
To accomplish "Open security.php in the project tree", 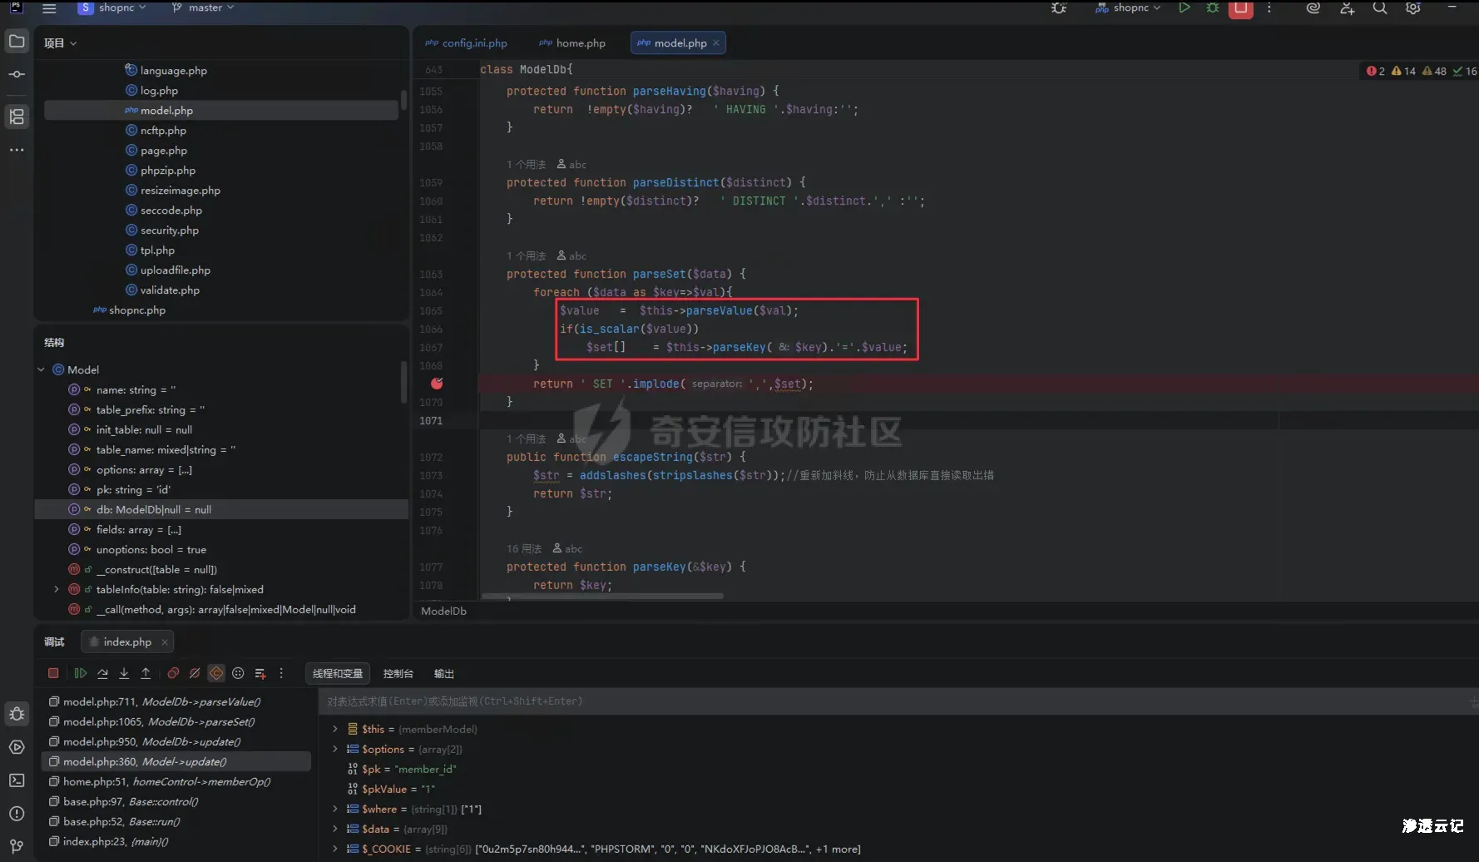I will (169, 230).
